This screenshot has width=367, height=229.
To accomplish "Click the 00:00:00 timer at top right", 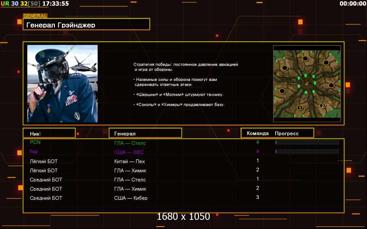I will click(352, 4).
